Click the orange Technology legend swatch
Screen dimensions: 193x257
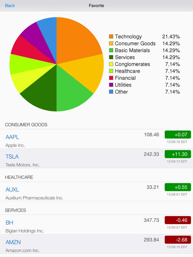[x=111, y=37]
